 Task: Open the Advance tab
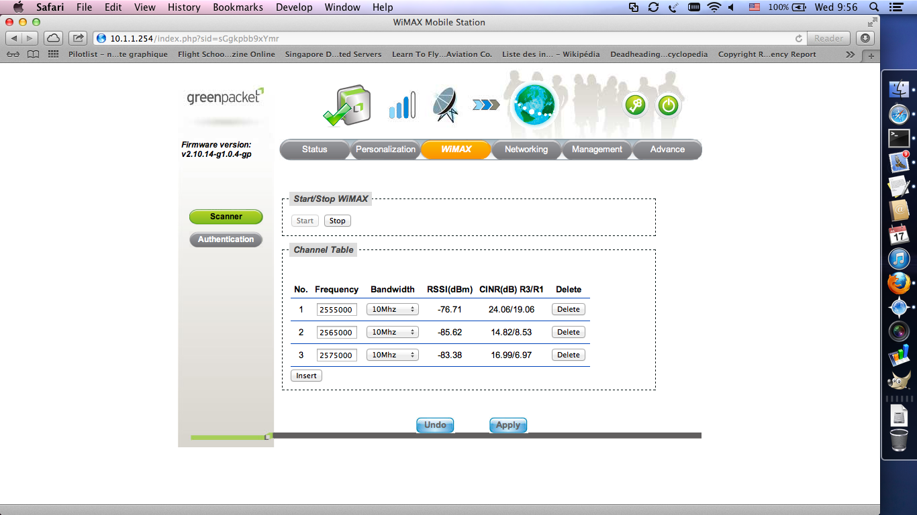click(x=667, y=150)
